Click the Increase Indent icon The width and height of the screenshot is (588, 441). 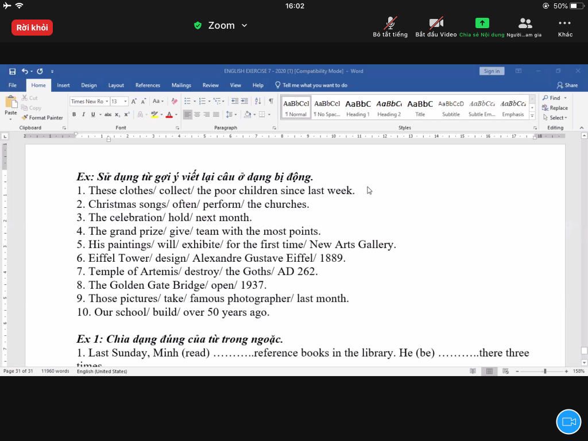245,101
